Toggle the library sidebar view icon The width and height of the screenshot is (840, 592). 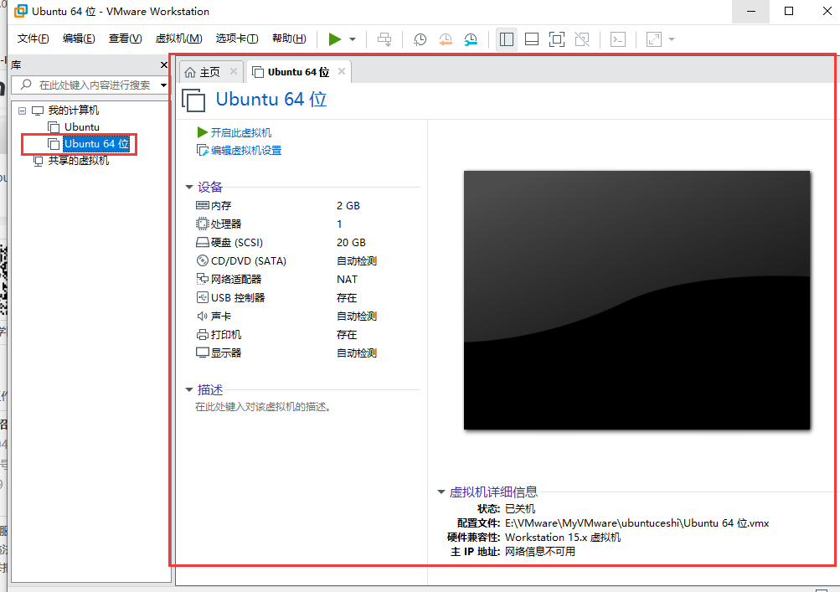(x=506, y=39)
